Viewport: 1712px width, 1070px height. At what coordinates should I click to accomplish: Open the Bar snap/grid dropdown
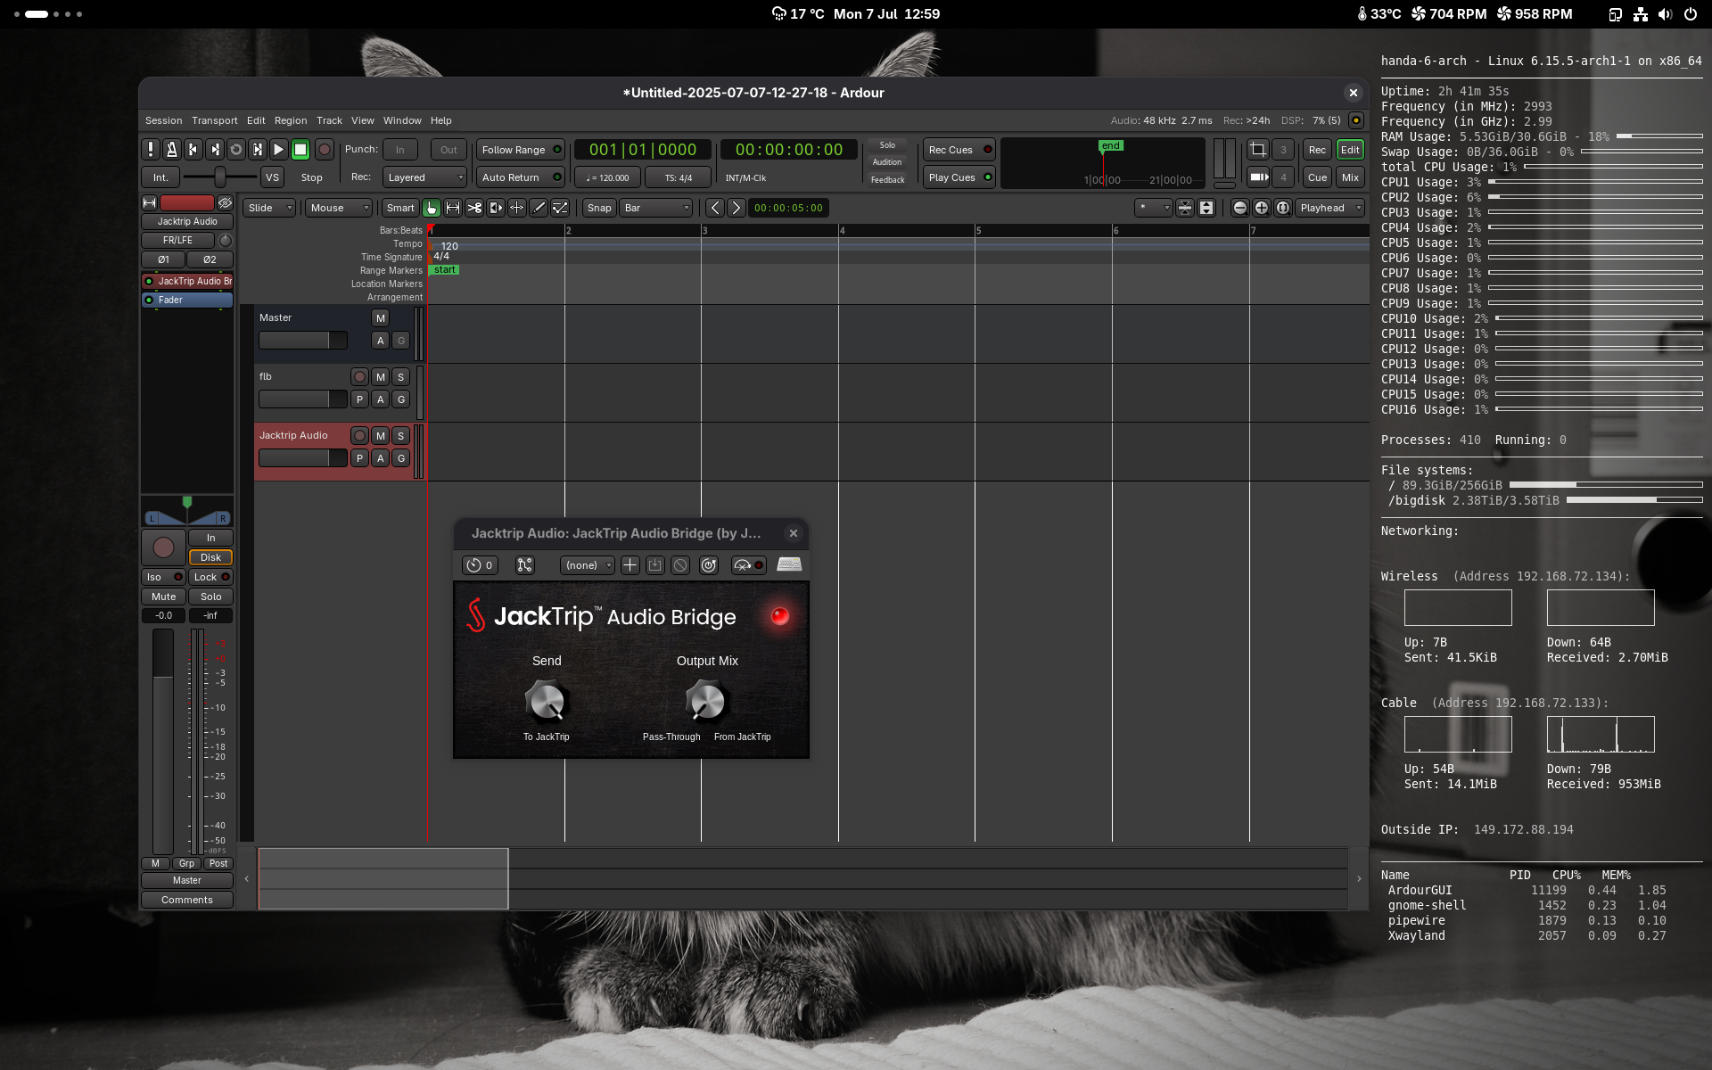656,208
